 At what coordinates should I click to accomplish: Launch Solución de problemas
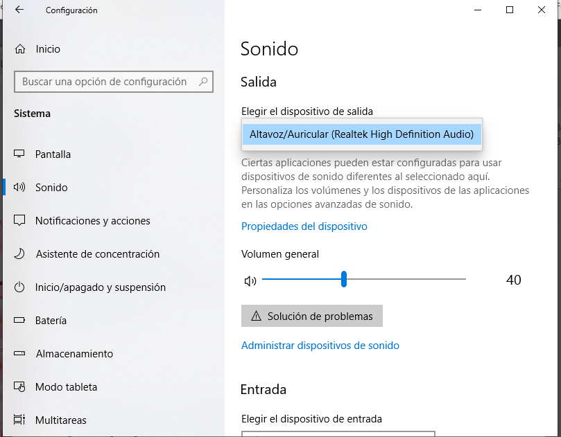[311, 316]
